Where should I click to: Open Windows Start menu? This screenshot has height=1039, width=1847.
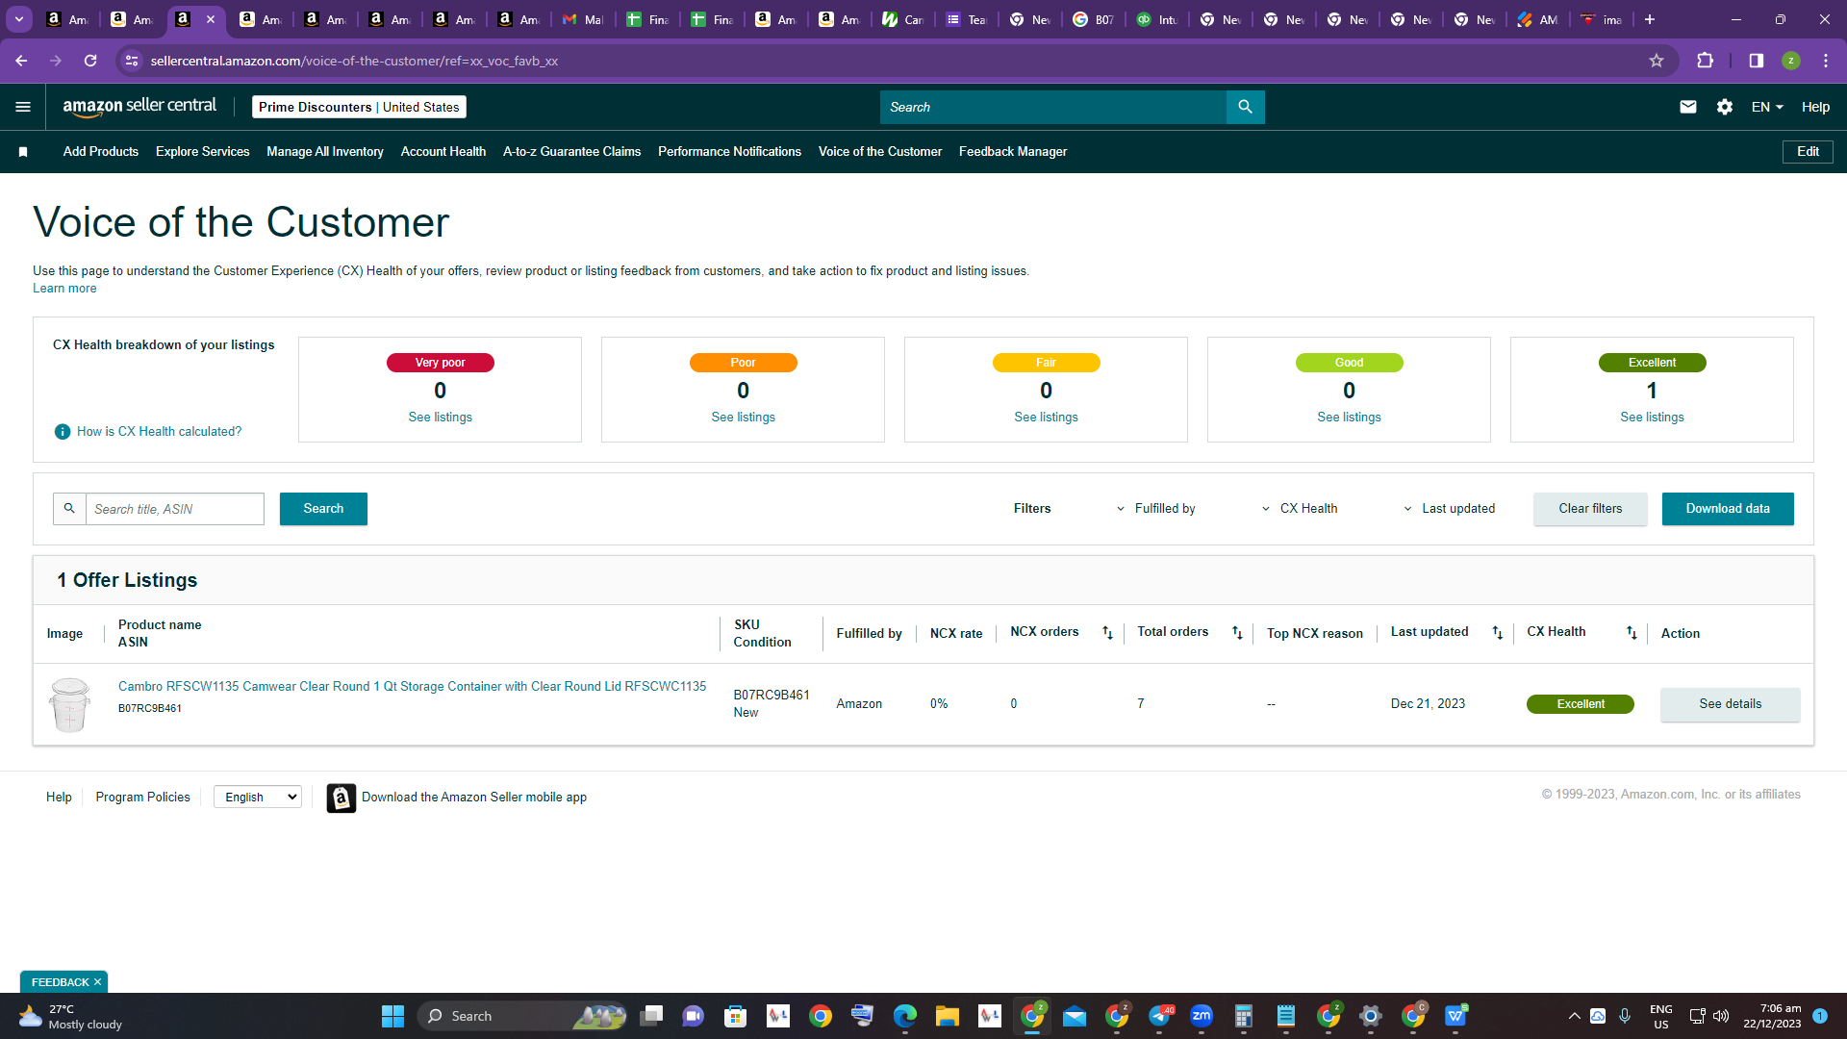coord(392,1016)
